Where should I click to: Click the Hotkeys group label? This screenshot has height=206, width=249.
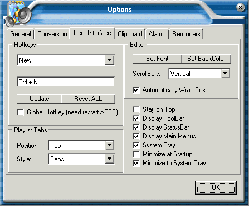(x=25, y=45)
